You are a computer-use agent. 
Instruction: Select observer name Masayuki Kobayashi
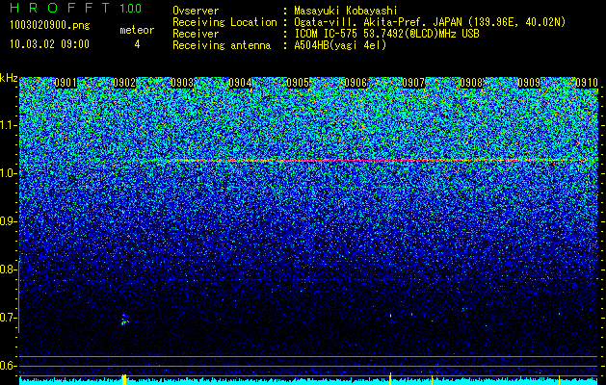[346, 11]
